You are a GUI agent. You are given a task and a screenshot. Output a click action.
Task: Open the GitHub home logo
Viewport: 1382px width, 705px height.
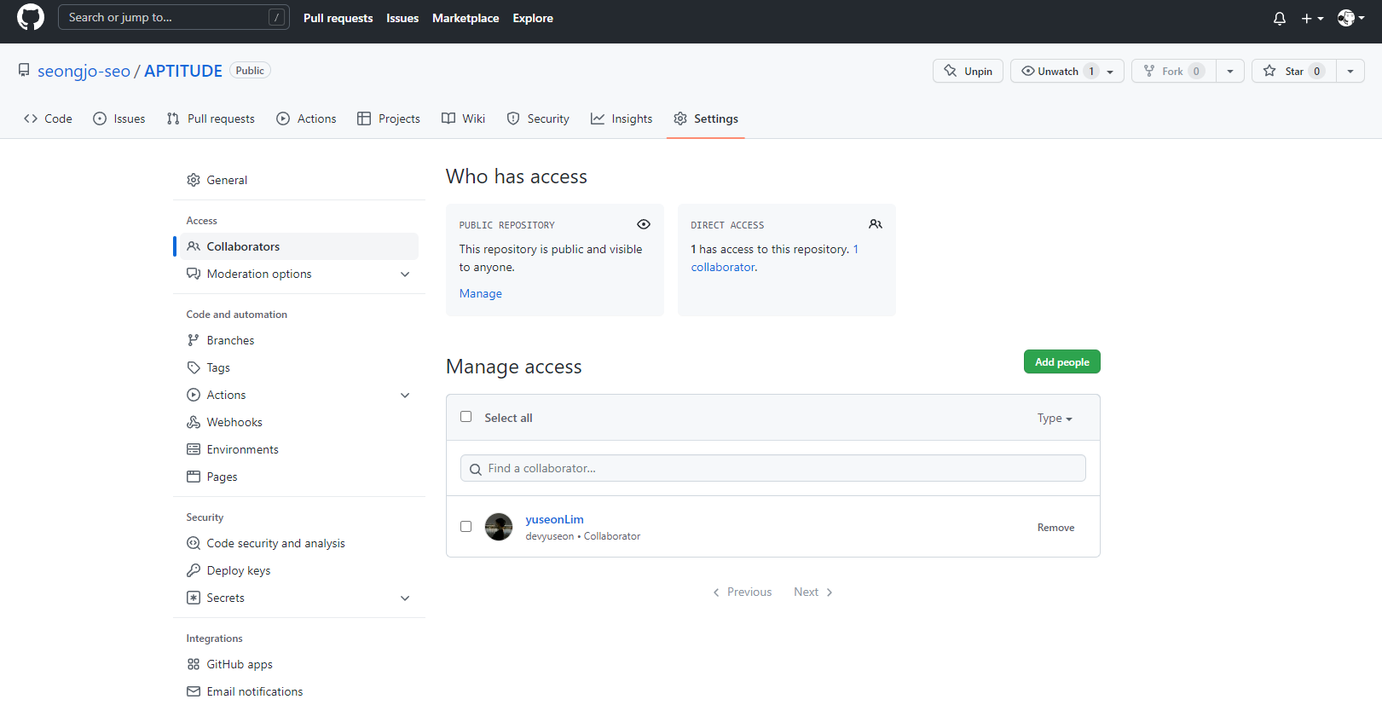coord(31,17)
